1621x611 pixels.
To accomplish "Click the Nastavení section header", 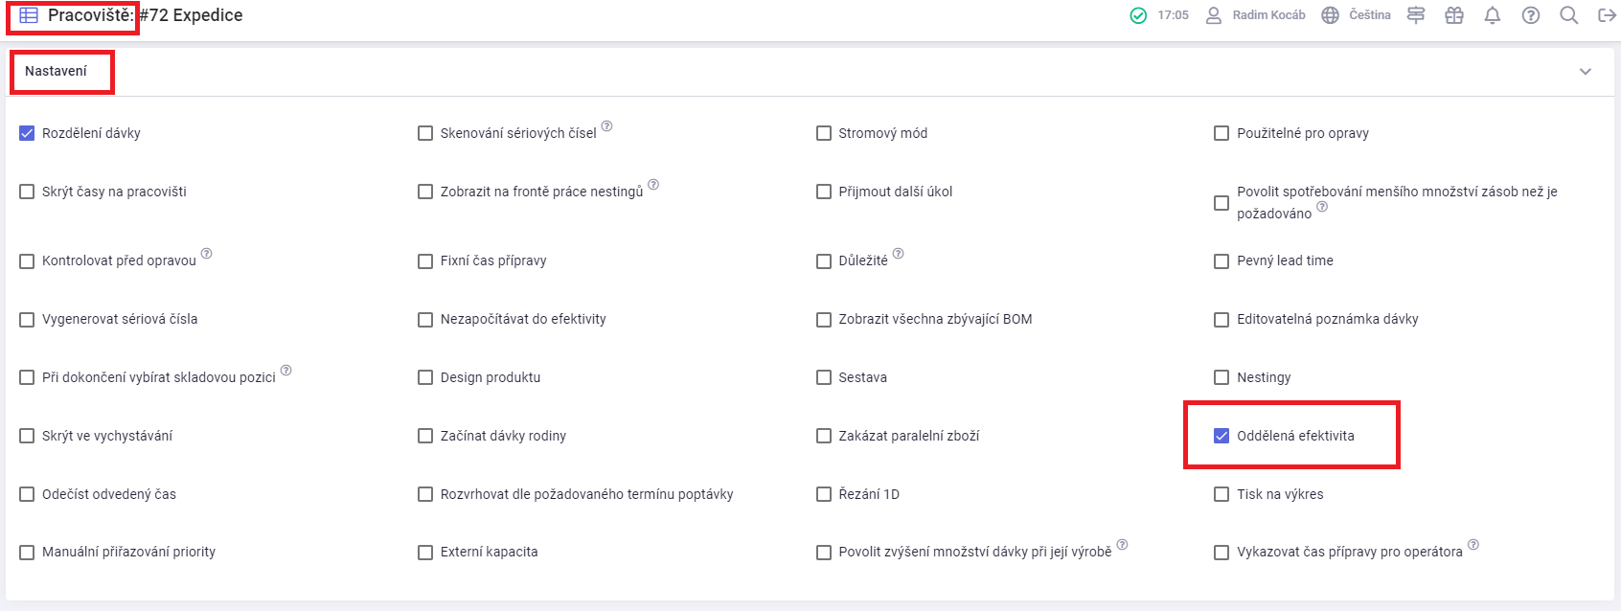I will (x=56, y=71).
